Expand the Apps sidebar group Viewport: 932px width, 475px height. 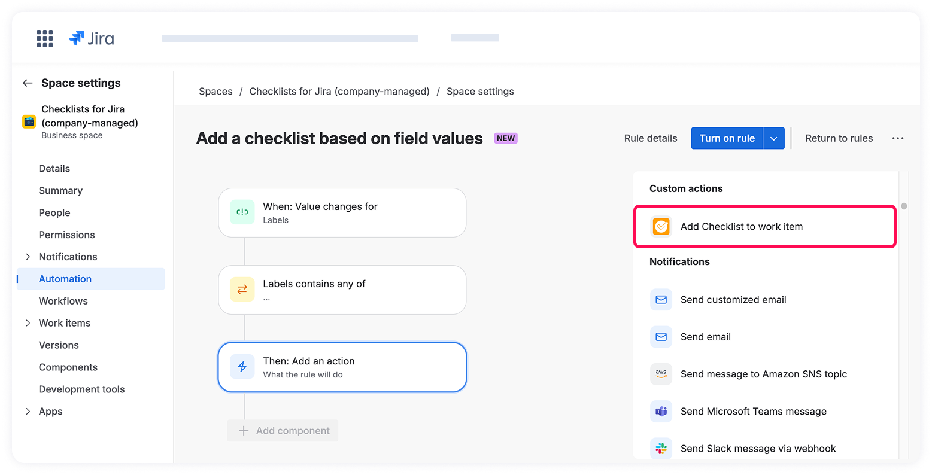pyautogui.click(x=28, y=412)
